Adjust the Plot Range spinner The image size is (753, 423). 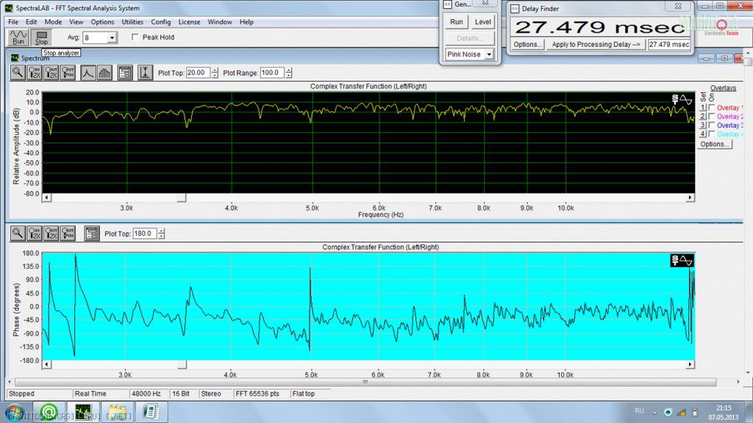288,73
